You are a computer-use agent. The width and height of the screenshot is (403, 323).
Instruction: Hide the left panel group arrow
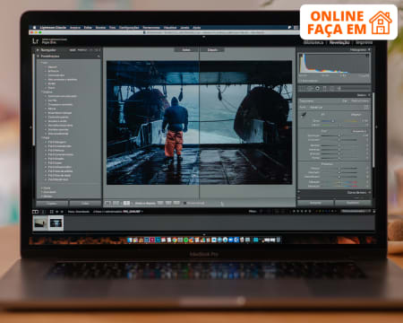click(x=30, y=127)
